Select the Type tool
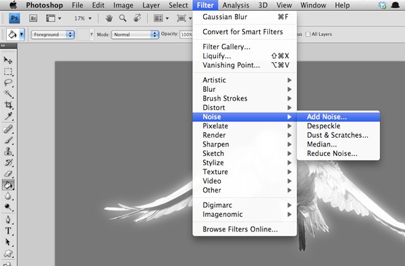This screenshot has height=266, width=405. point(8,231)
